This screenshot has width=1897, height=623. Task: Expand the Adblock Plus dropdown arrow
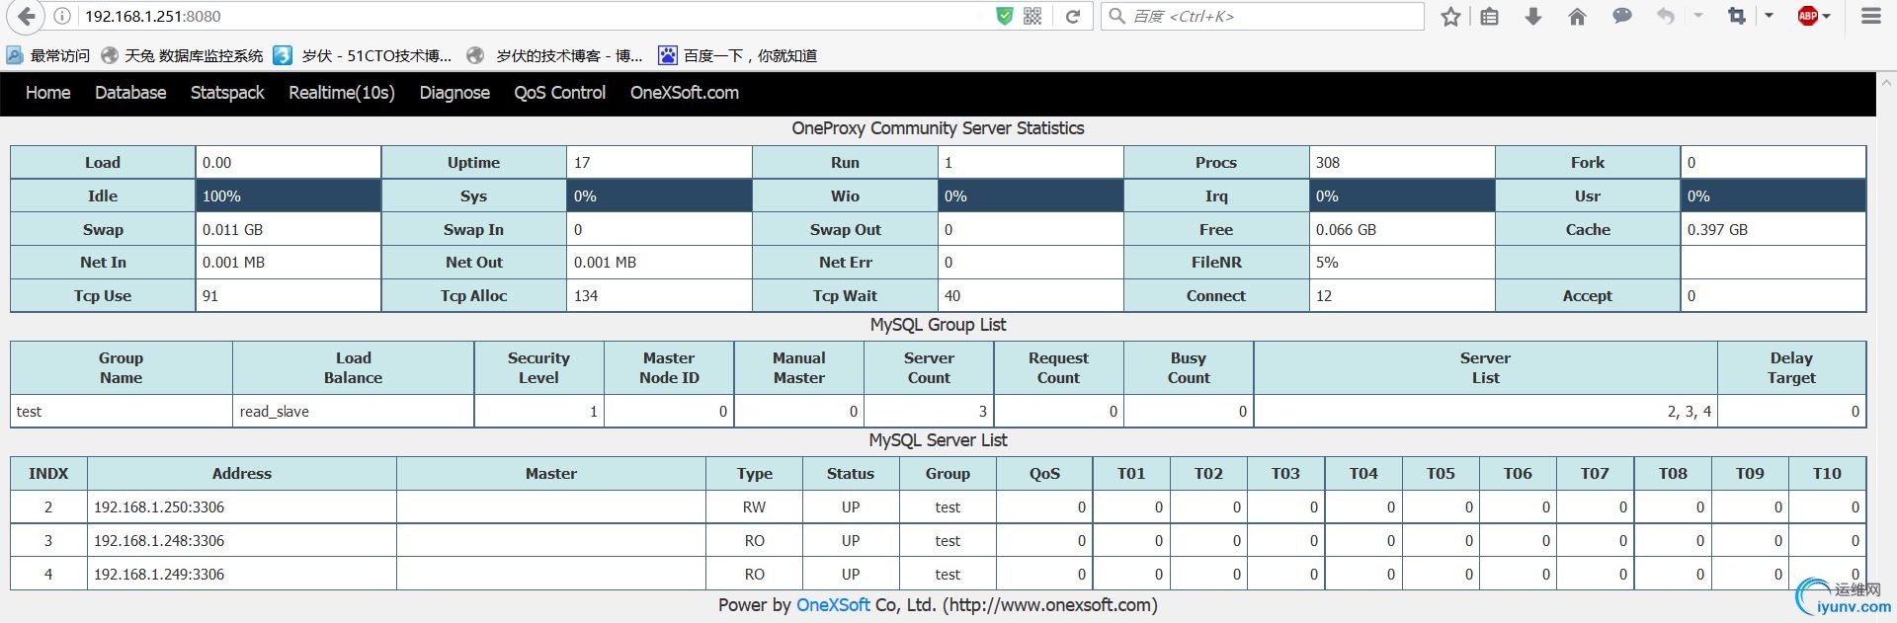pyautogui.click(x=1827, y=16)
